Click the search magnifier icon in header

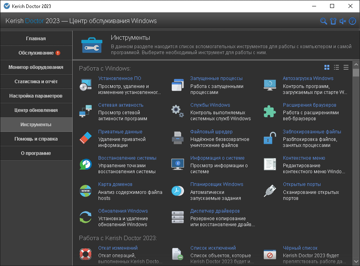324,22
